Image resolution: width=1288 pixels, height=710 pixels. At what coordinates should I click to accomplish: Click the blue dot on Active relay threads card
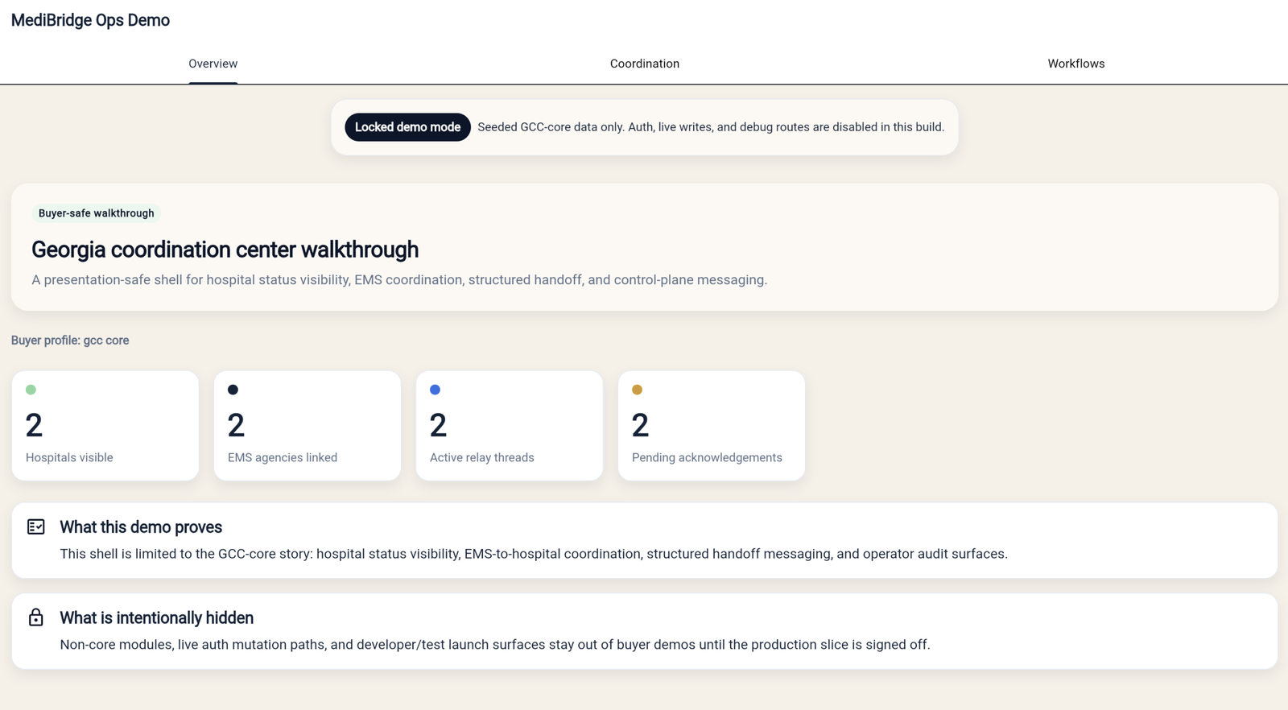pos(435,390)
